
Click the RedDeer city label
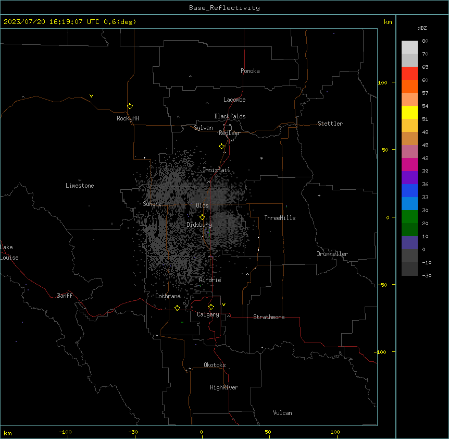[229, 133]
